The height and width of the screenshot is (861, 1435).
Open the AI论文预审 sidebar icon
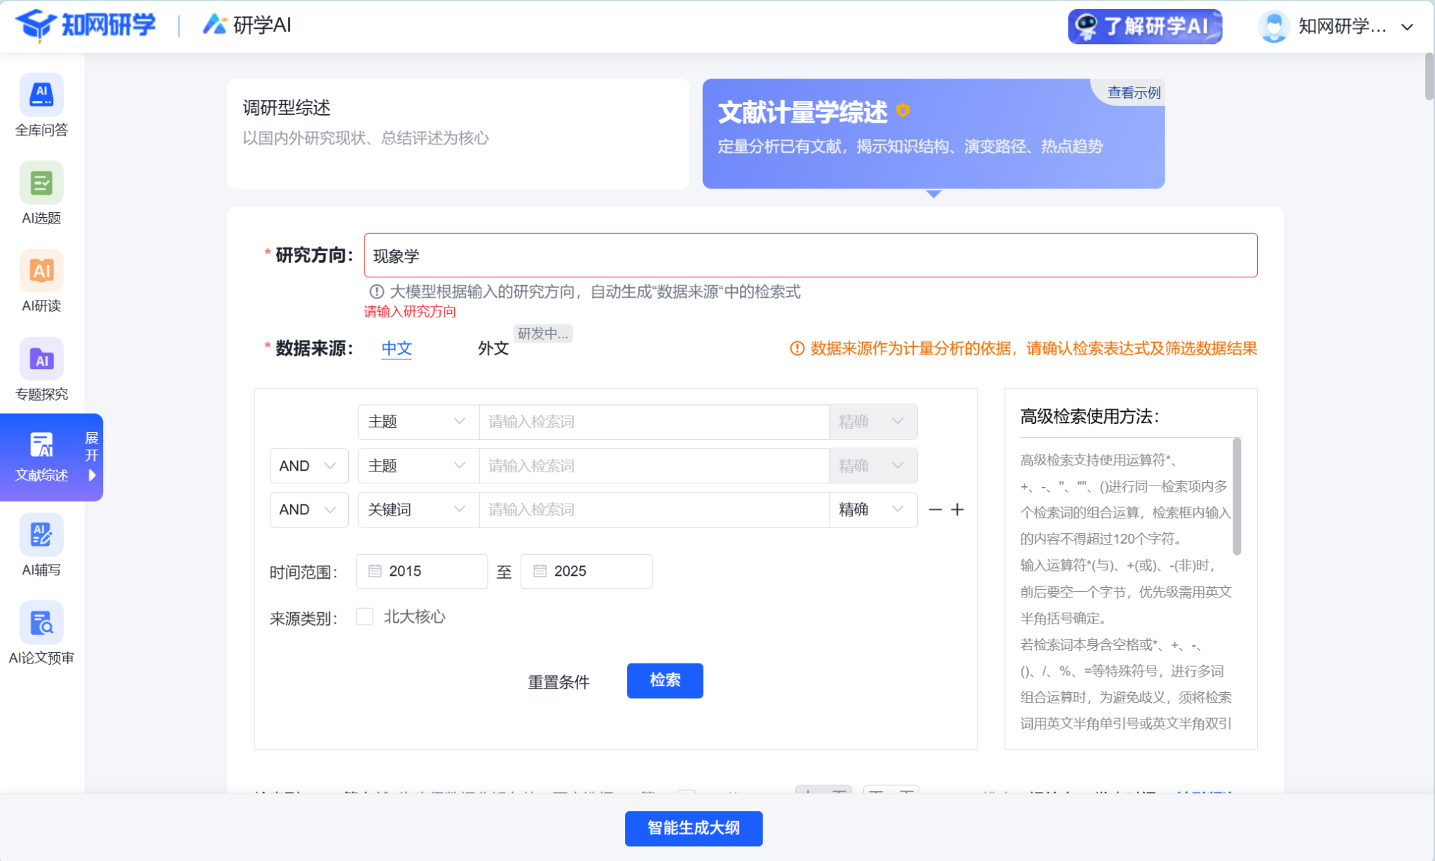pos(41,623)
